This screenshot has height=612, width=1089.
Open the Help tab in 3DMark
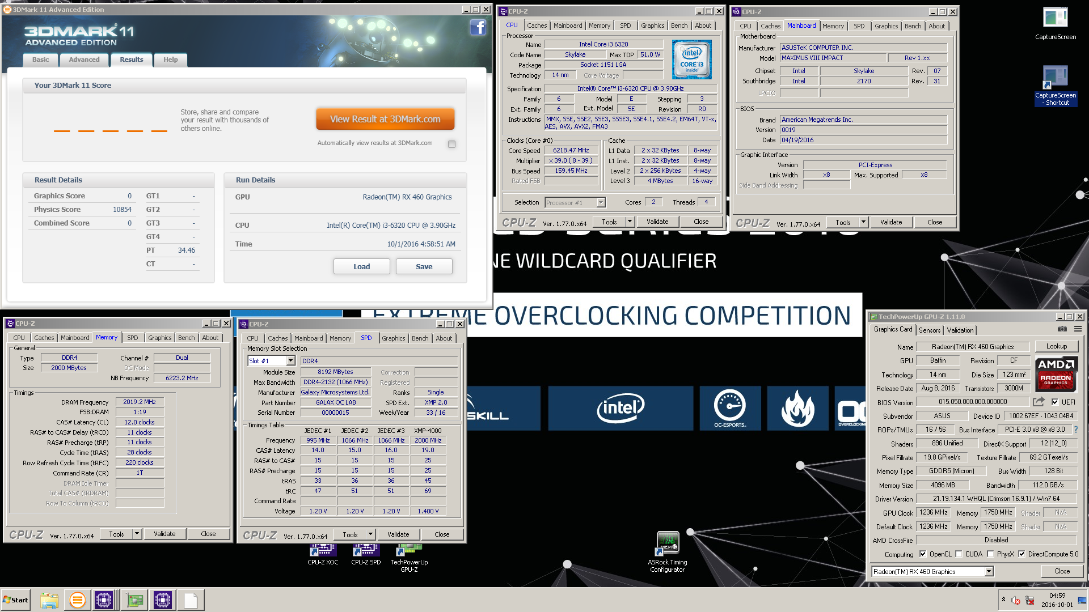coord(170,59)
